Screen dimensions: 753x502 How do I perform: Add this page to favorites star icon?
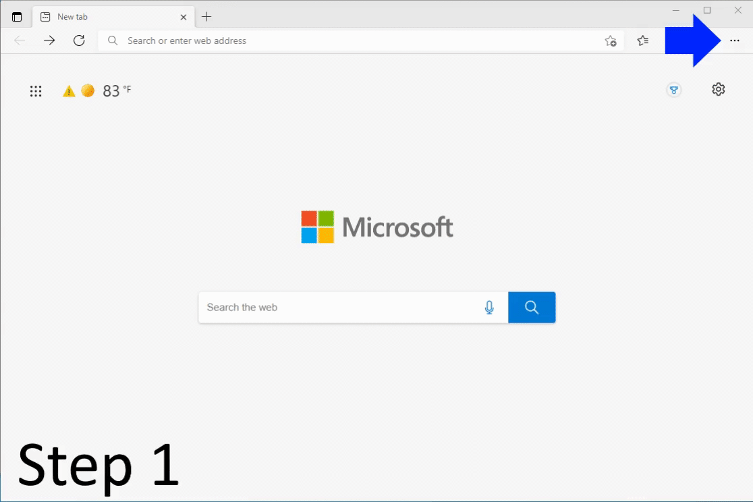point(611,40)
